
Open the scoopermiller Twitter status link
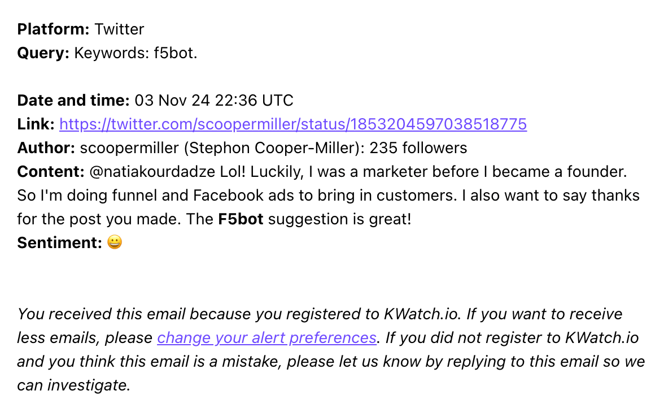[293, 124]
